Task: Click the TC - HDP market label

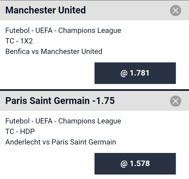Action: pyautogui.click(x=20, y=132)
